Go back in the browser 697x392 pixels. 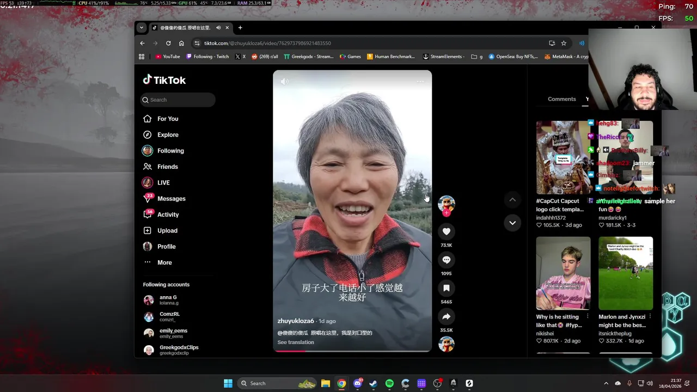click(x=143, y=43)
